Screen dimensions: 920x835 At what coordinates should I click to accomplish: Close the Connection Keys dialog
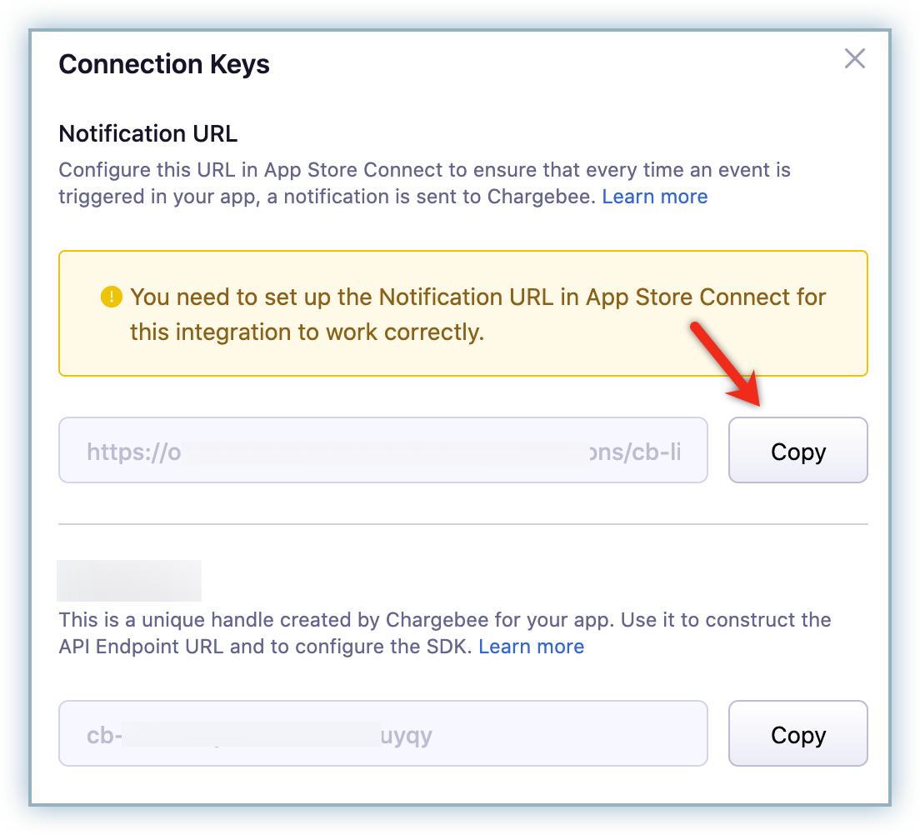855,58
